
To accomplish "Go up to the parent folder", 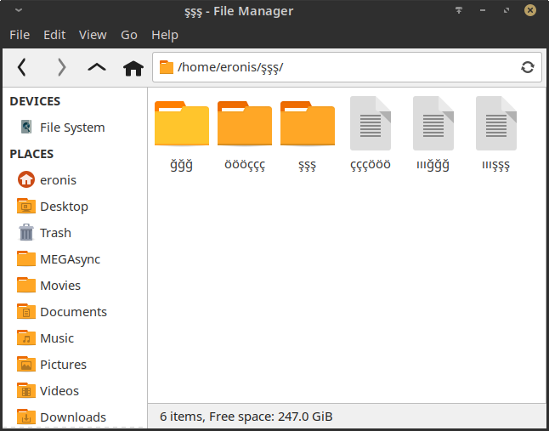I will click(x=97, y=67).
